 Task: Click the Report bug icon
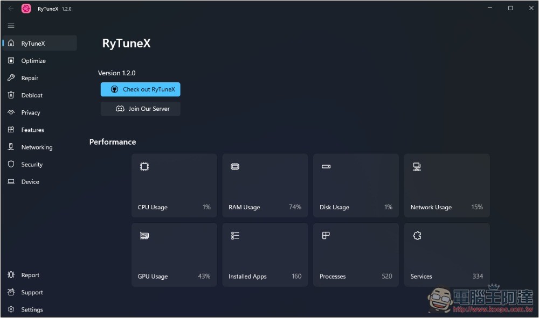pyautogui.click(x=11, y=275)
